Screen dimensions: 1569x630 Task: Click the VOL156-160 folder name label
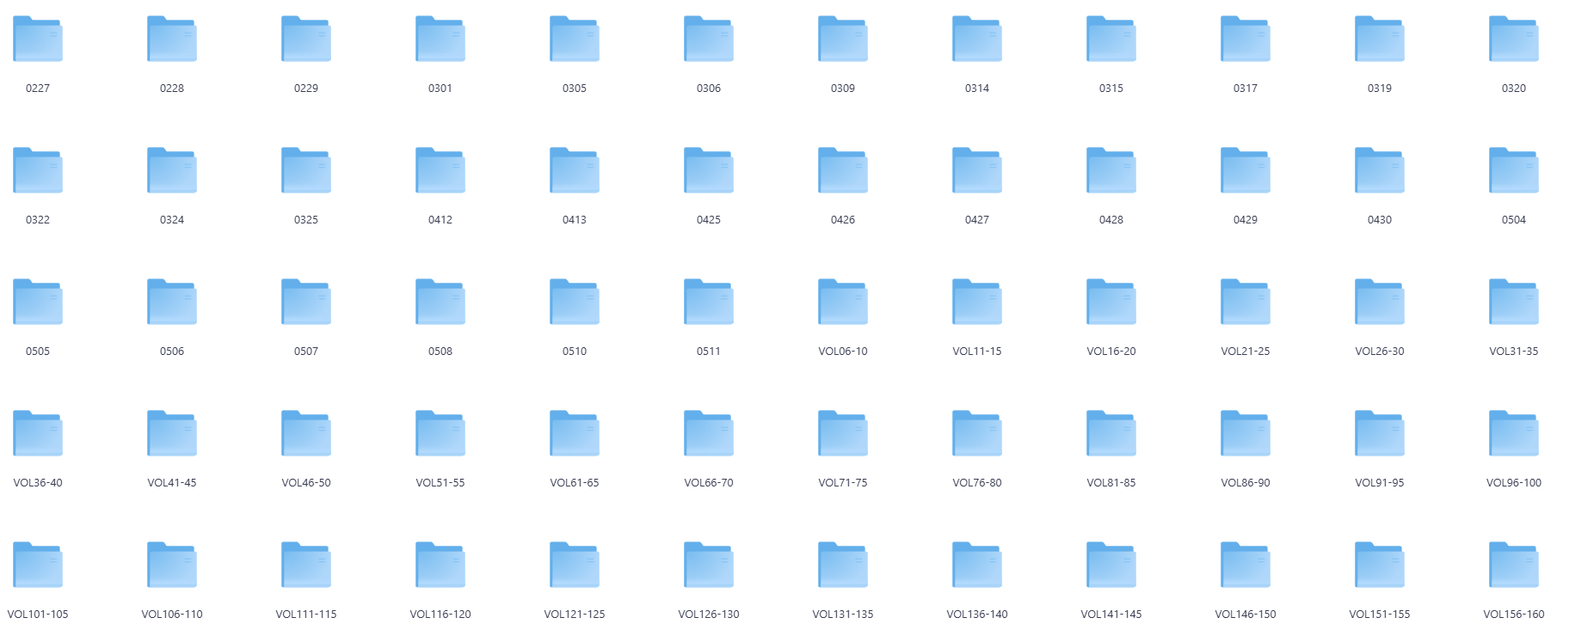click(x=1514, y=615)
